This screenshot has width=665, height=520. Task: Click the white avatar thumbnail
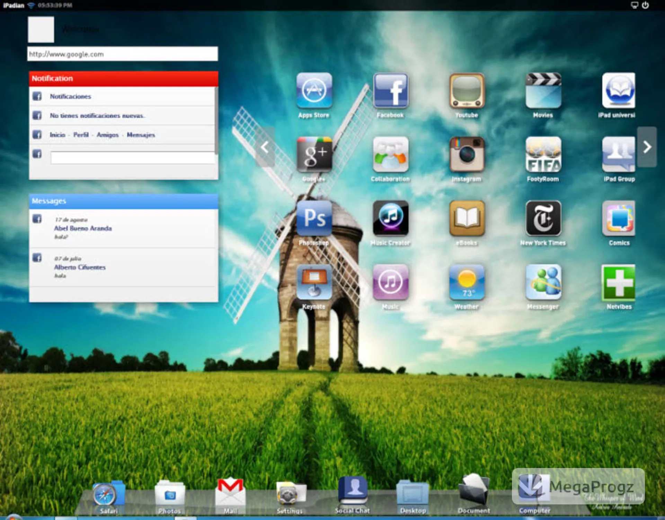[x=41, y=29]
